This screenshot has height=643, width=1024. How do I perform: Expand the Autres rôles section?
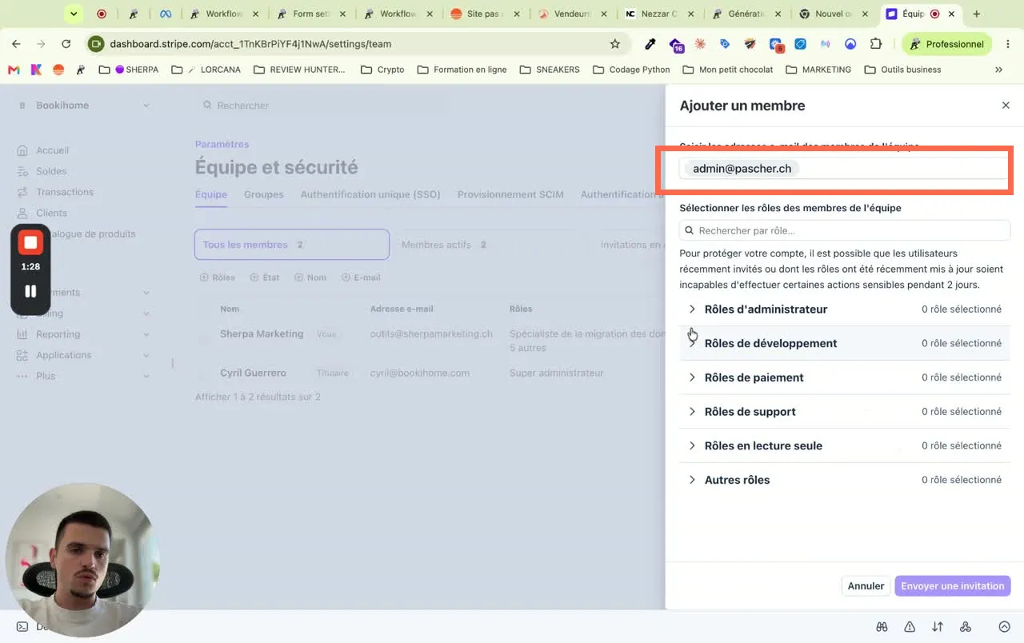tap(845, 480)
